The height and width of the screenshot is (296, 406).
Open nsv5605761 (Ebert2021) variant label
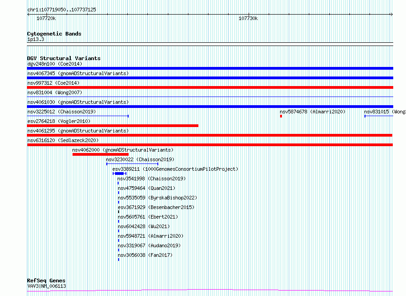pos(148,217)
